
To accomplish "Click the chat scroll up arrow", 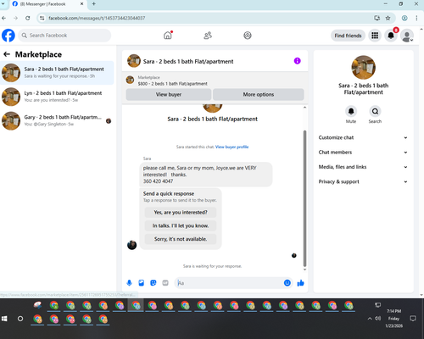I will click(304, 108).
